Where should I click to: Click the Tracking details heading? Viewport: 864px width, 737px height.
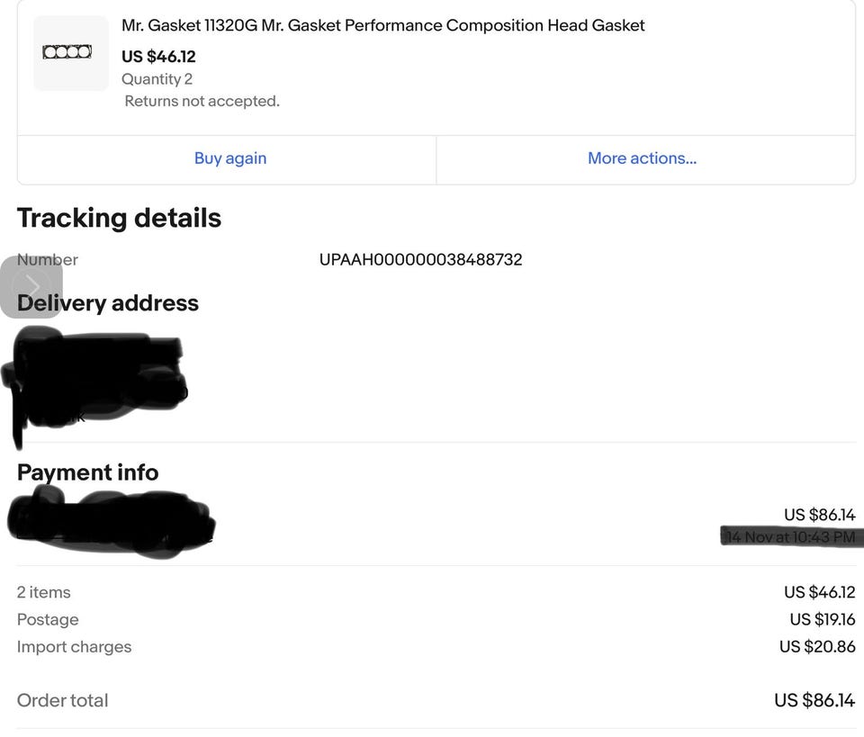[119, 218]
